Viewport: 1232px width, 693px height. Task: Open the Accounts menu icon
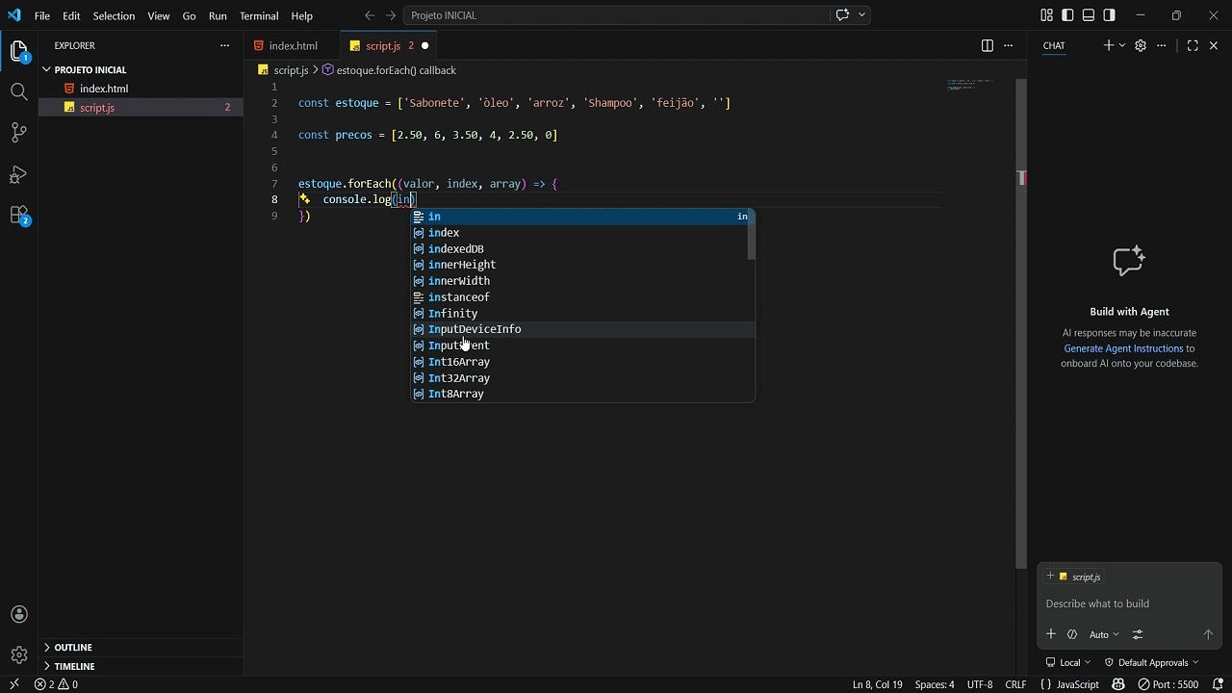tap(19, 615)
